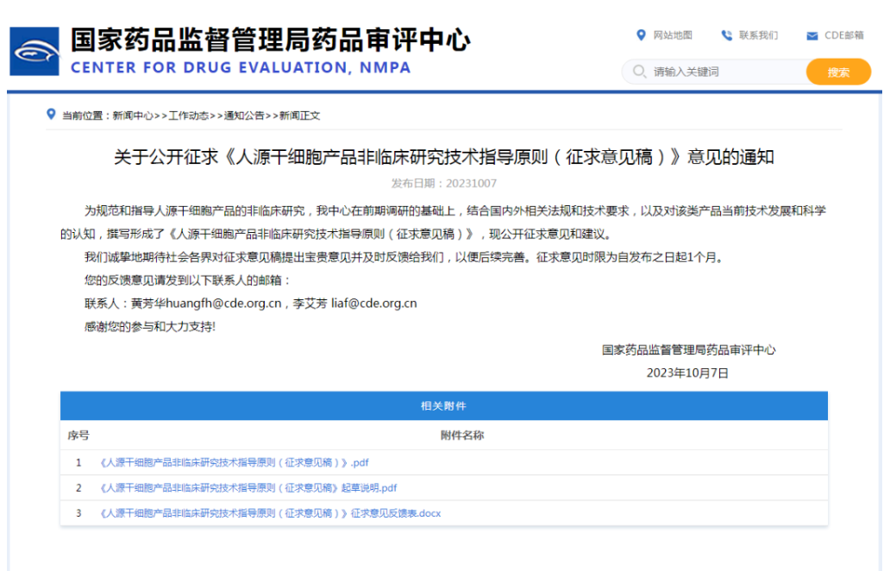Open the 联系我们 link
The height and width of the screenshot is (571, 890).
(x=758, y=35)
